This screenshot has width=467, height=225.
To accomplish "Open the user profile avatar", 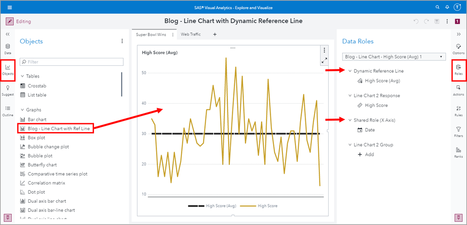I will pyautogui.click(x=457, y=7).
